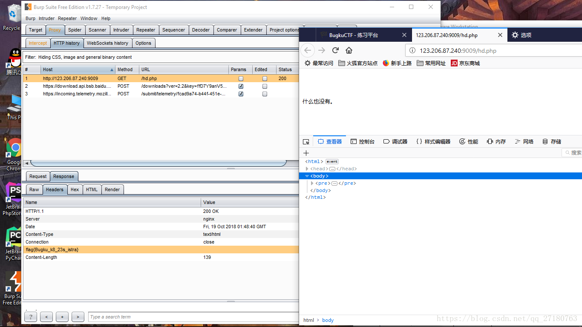Activate the devtools element picker icon
The width and height of the screenshot is (582, 327).
(306, 141)
